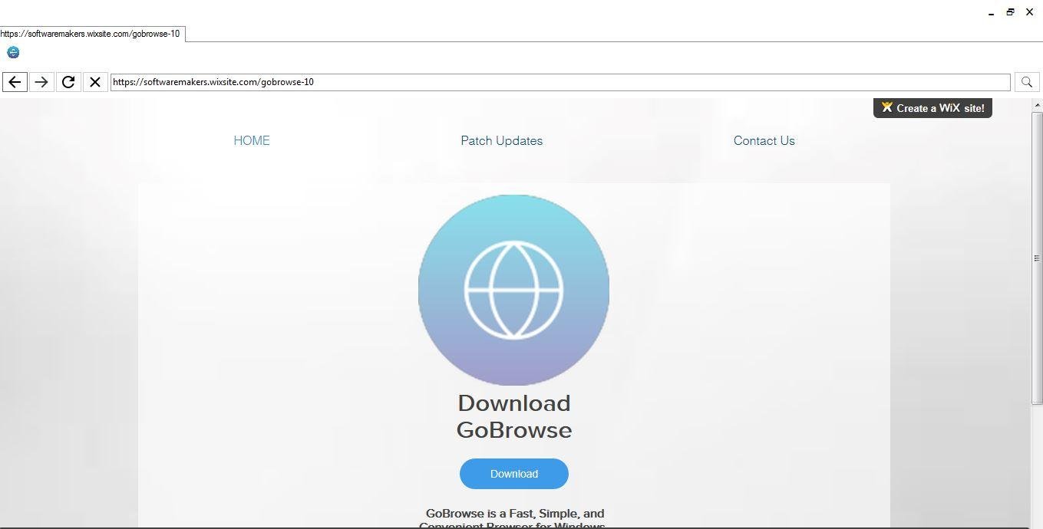
Task: Close the browser window
Action: [1029, 12]
